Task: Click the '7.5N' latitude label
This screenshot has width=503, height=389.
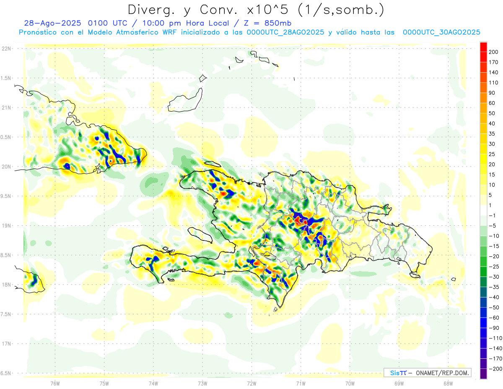Action: [x=6, y=314]
